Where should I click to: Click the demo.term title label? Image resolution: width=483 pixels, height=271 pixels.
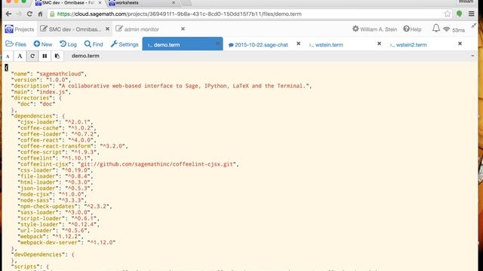coord(85,56)
